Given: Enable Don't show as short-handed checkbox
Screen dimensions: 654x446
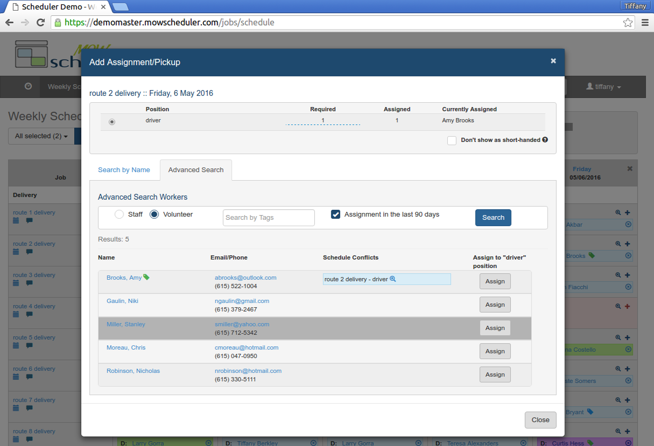Looking at the screenshot, I should tap(452, 140).
